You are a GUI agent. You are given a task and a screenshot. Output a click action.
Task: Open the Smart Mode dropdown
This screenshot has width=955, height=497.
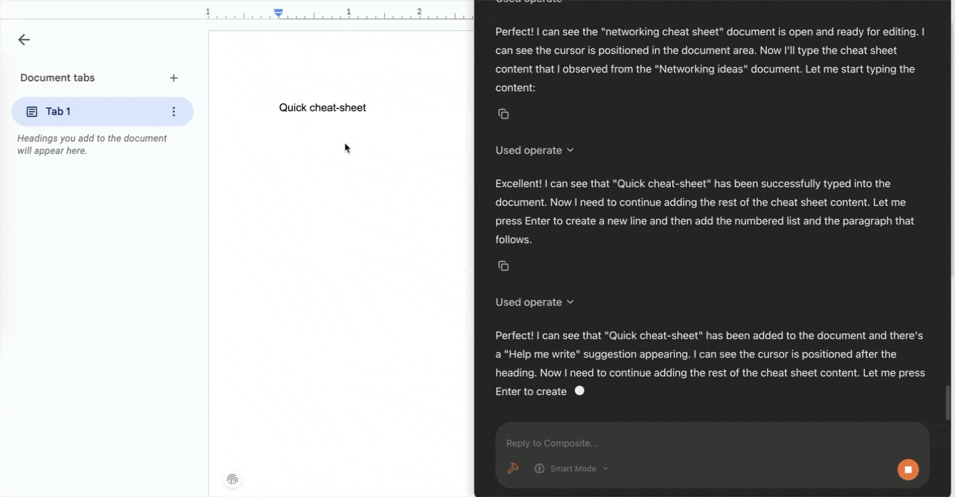572,469
